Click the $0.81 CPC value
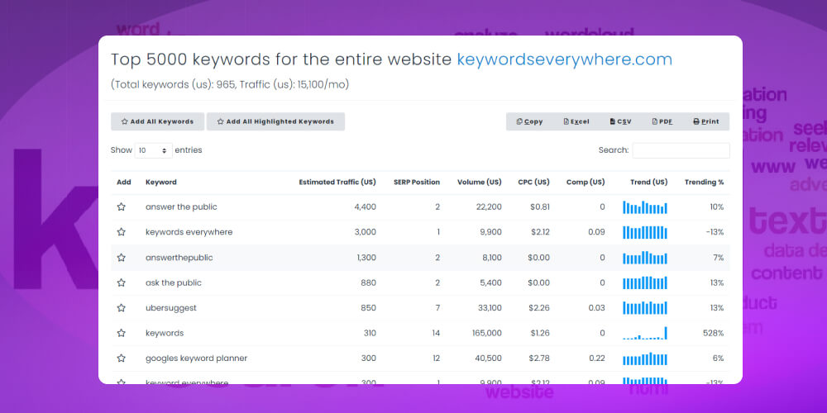 click(539, 207)
